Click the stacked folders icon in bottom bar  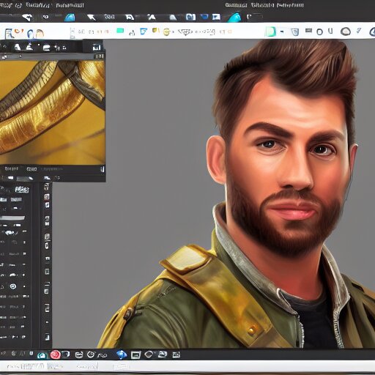[x=163, y=354]
